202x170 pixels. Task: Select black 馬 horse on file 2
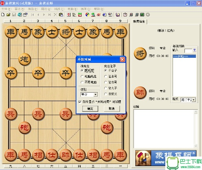24,32
